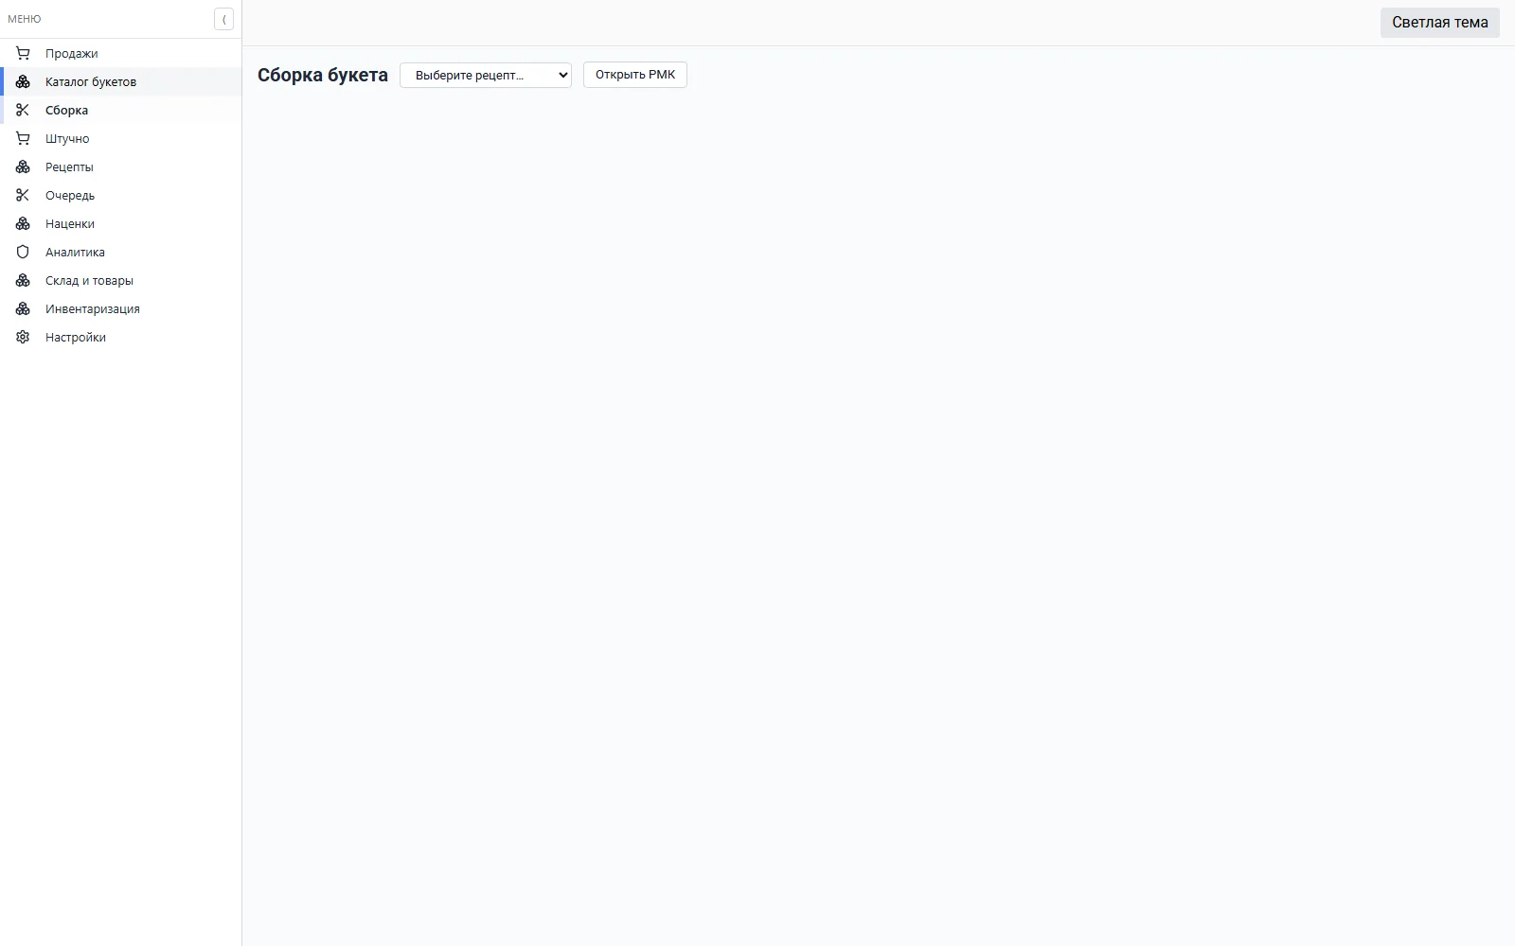Open Настройки from the sidebar
The image size is (1515, 946).
coord(121,337)
